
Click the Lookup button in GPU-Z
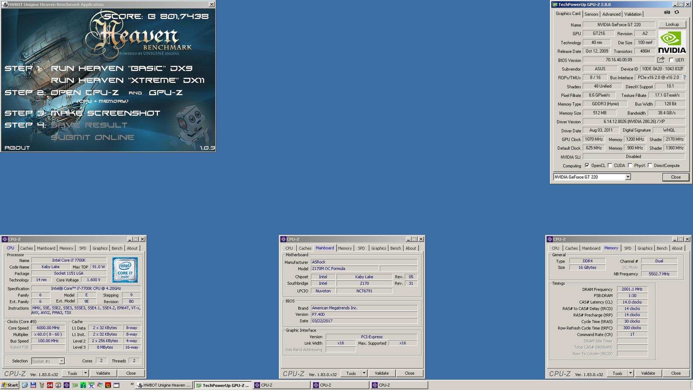pyautogui.click(x=672, y=25)
